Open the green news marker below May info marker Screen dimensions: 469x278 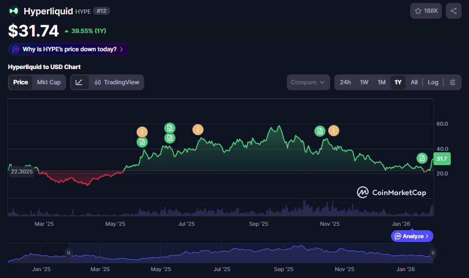pyautogui.click(x=142, y=142)
